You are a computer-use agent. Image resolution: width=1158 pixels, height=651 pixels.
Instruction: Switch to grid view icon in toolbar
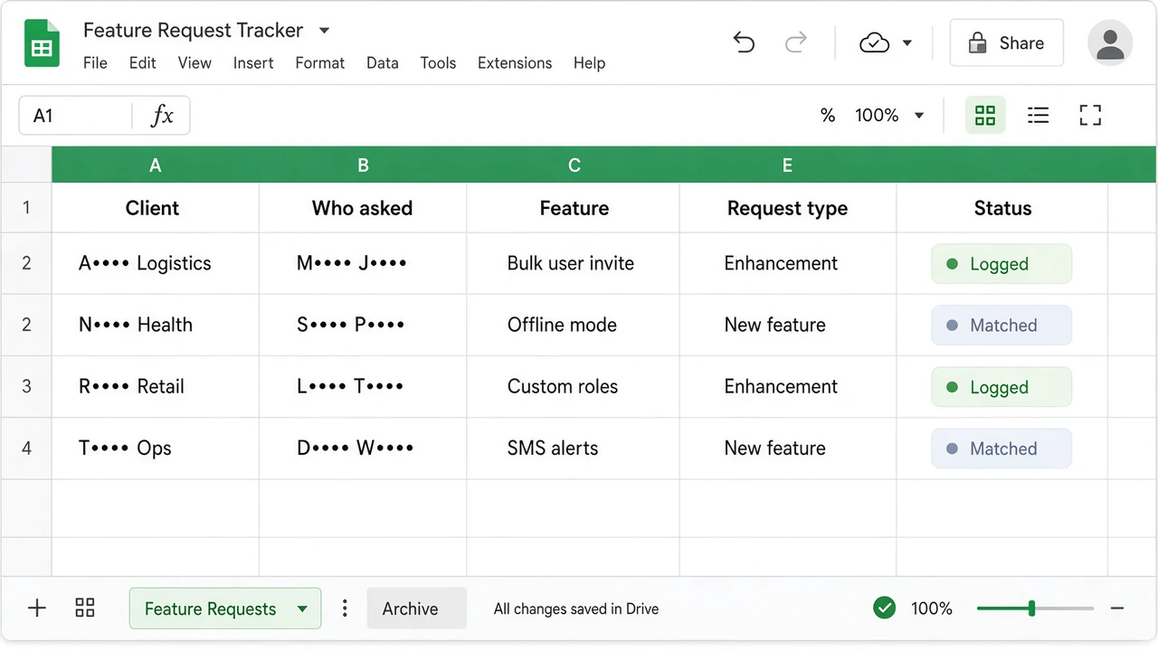985,116
